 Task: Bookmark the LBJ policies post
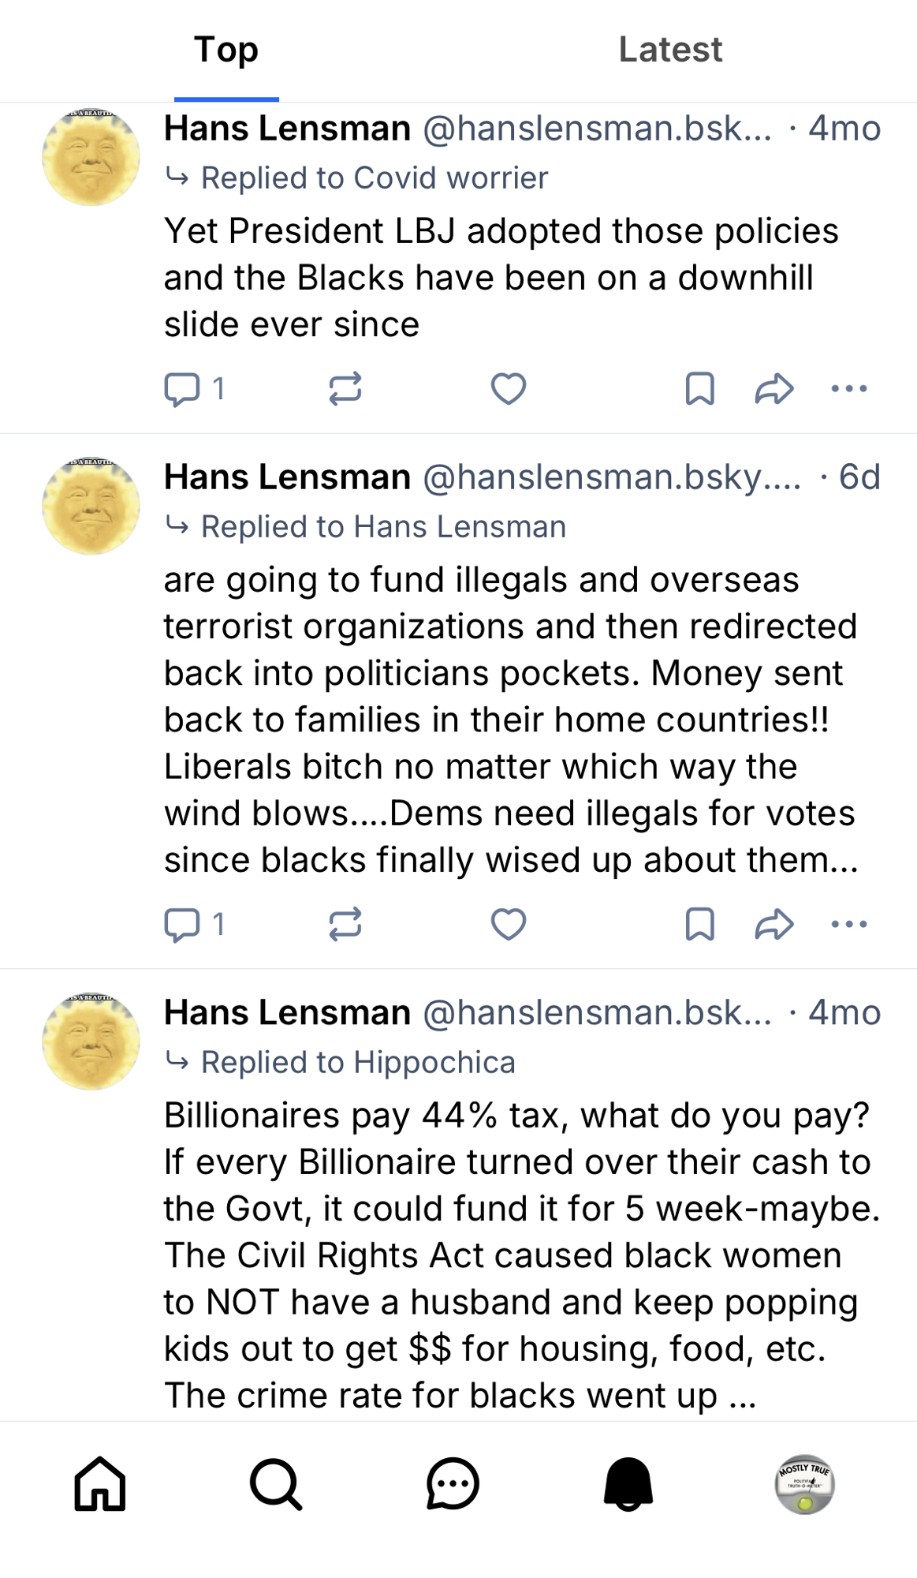point(699,389)
